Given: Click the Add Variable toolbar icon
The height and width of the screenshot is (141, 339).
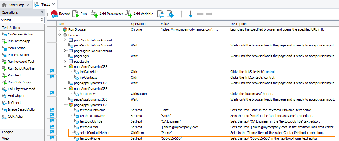Looking at the screenshot, I should [x=139, y=14].
